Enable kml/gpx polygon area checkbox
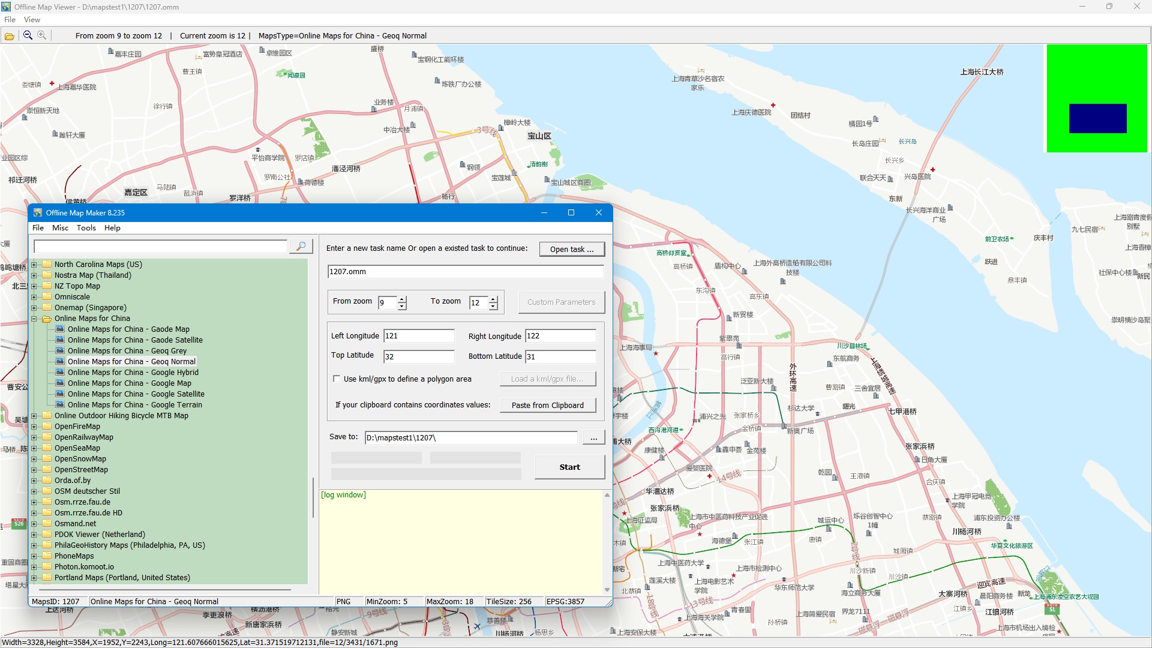Screen dimensions: 1152x648 [x=337, y=379]
